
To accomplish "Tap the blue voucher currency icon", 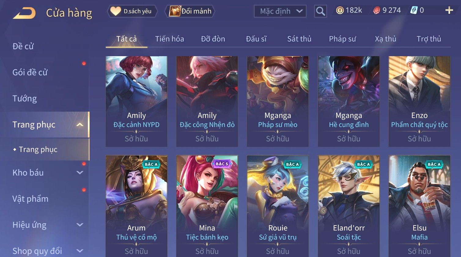I will coord(414,10).
